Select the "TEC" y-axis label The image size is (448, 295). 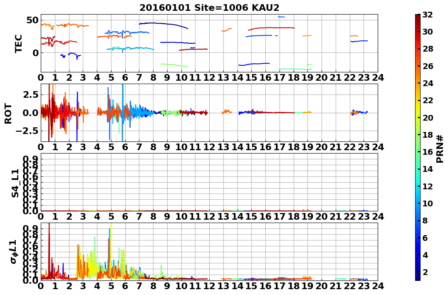click(19, 43)
